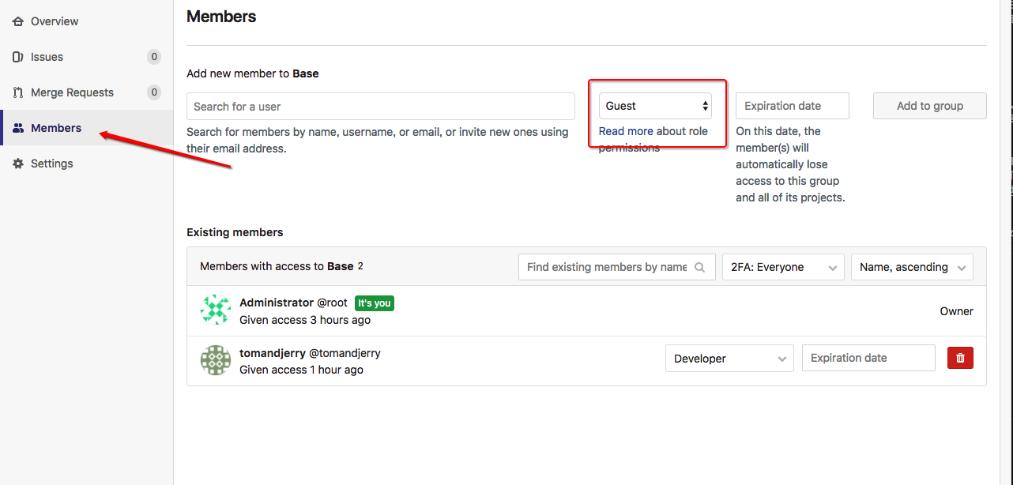Screen dimensions: 1013x485
Task: Click the tomandjerry avatar image
Action: (x=216, y=359)
